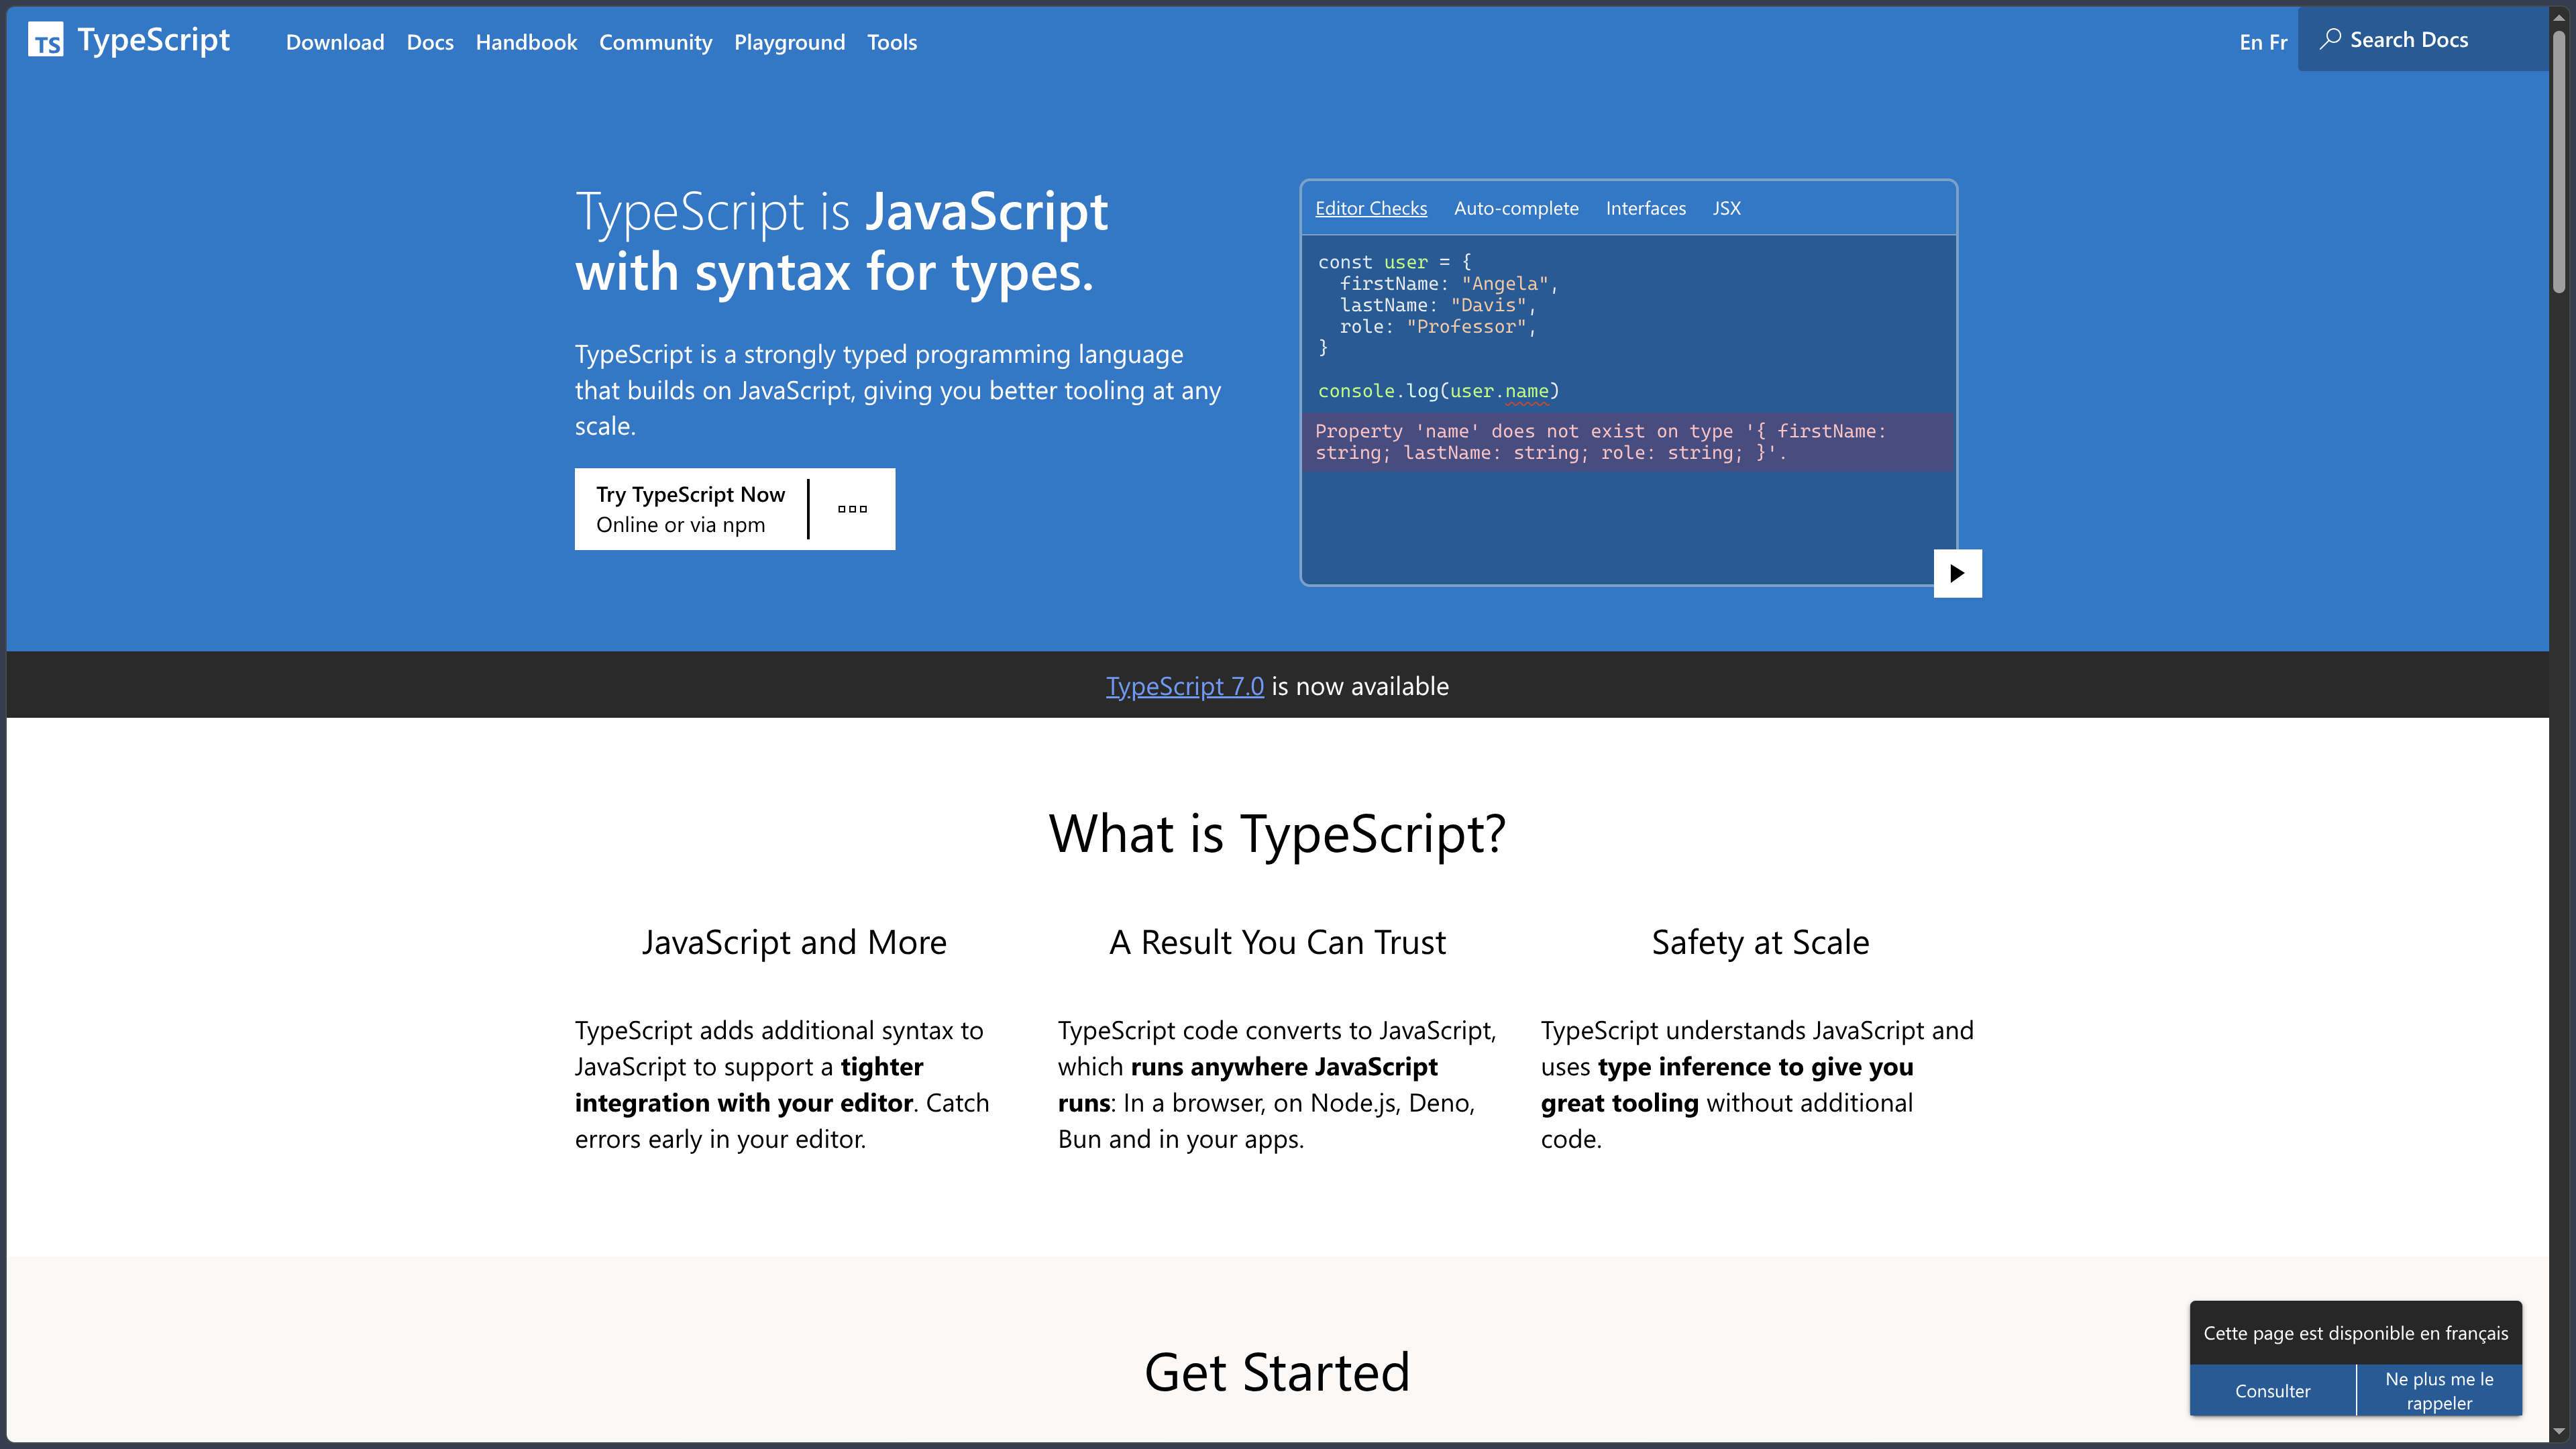2576x1449 pixels.
Task: Click the 'What is TypeScript?' heading
Action: [x=1277, y=833]
